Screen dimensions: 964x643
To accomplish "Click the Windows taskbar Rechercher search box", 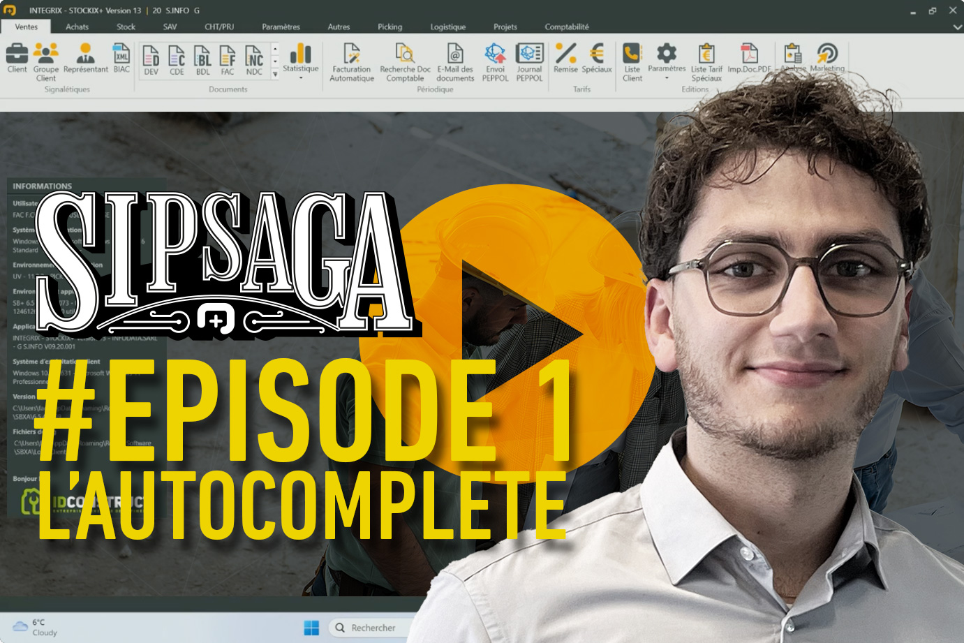I will click(x=373, y=628).
